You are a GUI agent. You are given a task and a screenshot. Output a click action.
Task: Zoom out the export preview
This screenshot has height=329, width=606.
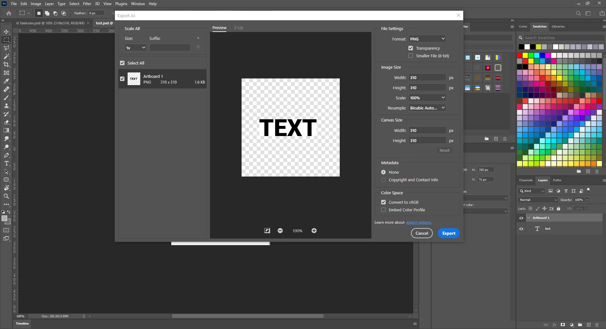click(x=280, y=231)
